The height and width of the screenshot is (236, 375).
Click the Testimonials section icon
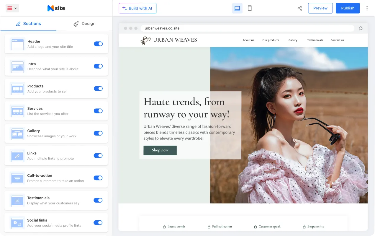17,201
